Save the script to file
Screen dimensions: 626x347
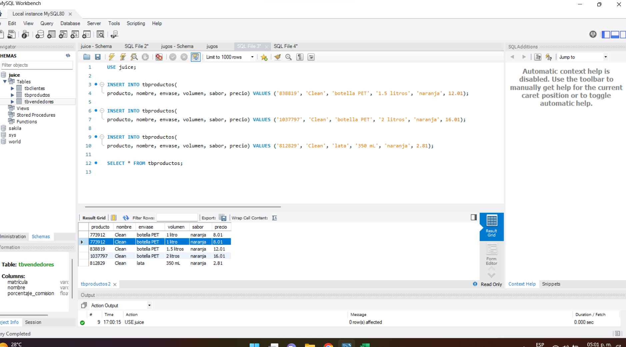98,57
